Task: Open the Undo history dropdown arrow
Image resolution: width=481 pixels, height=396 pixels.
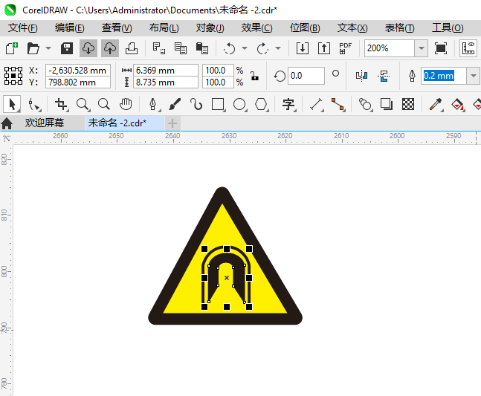Action: (245, 48)
